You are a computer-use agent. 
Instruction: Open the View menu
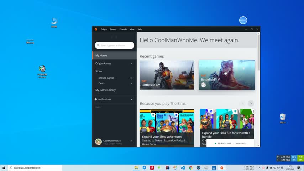(132, 29)
